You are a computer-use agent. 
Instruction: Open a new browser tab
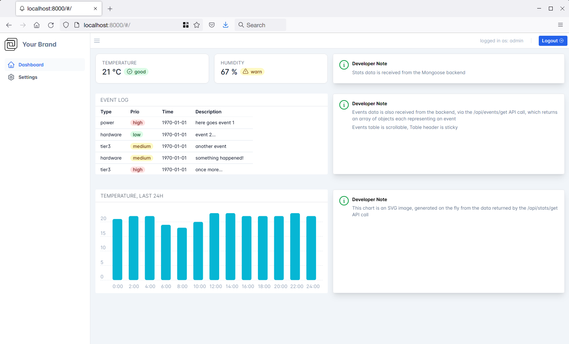pos(110,9)
